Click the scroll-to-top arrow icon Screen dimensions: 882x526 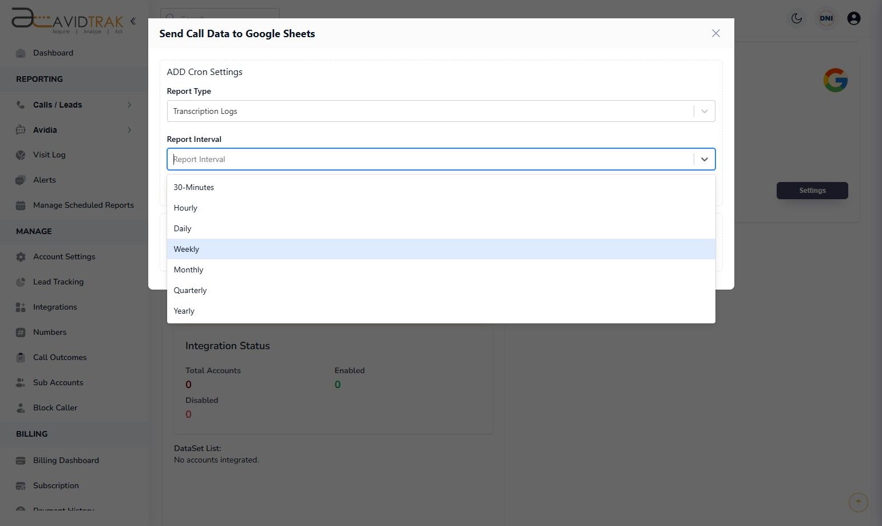pos(858,503)
